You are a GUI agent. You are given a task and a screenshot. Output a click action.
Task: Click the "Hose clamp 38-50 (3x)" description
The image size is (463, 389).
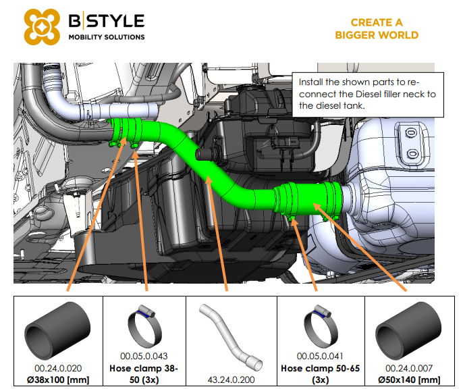pyautogui.click(x=144, y=373)
